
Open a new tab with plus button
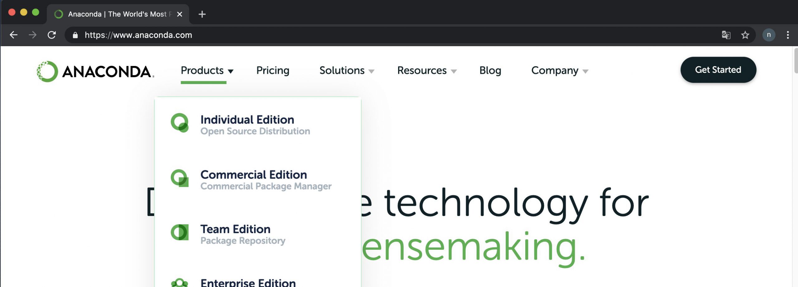(x=202, y=14)
